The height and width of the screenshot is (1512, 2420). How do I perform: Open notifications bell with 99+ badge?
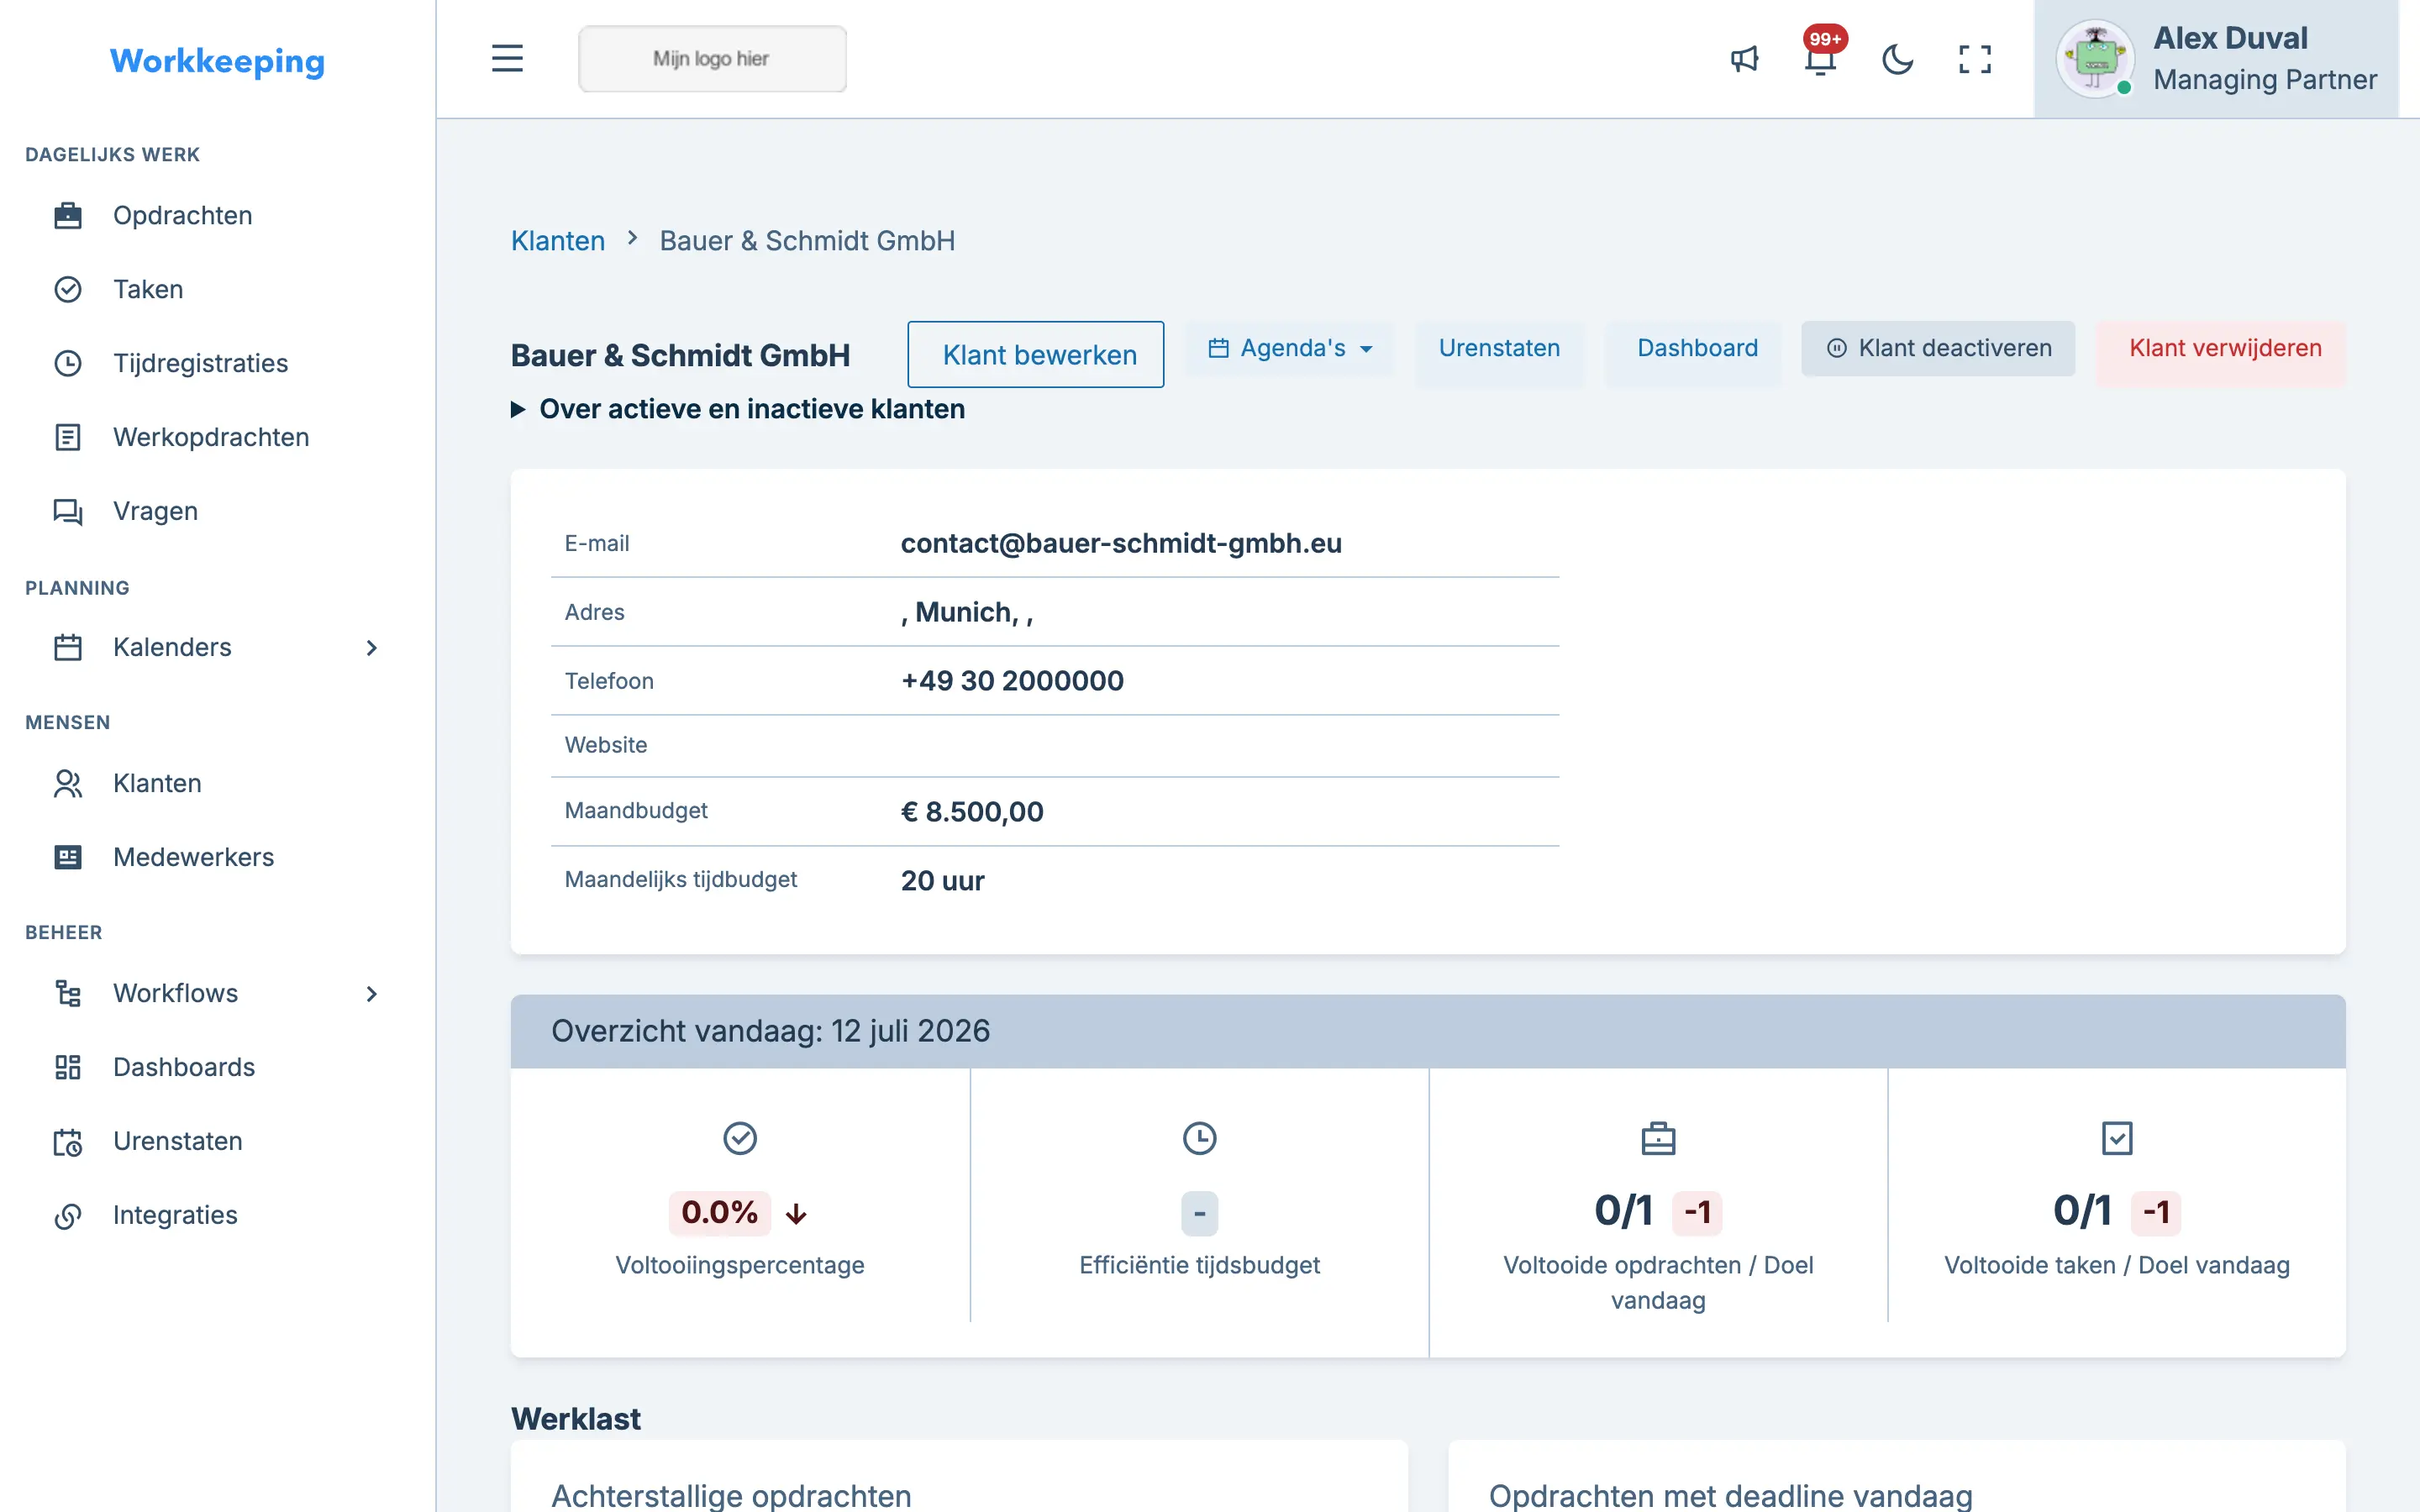[x=1821, y=59]
